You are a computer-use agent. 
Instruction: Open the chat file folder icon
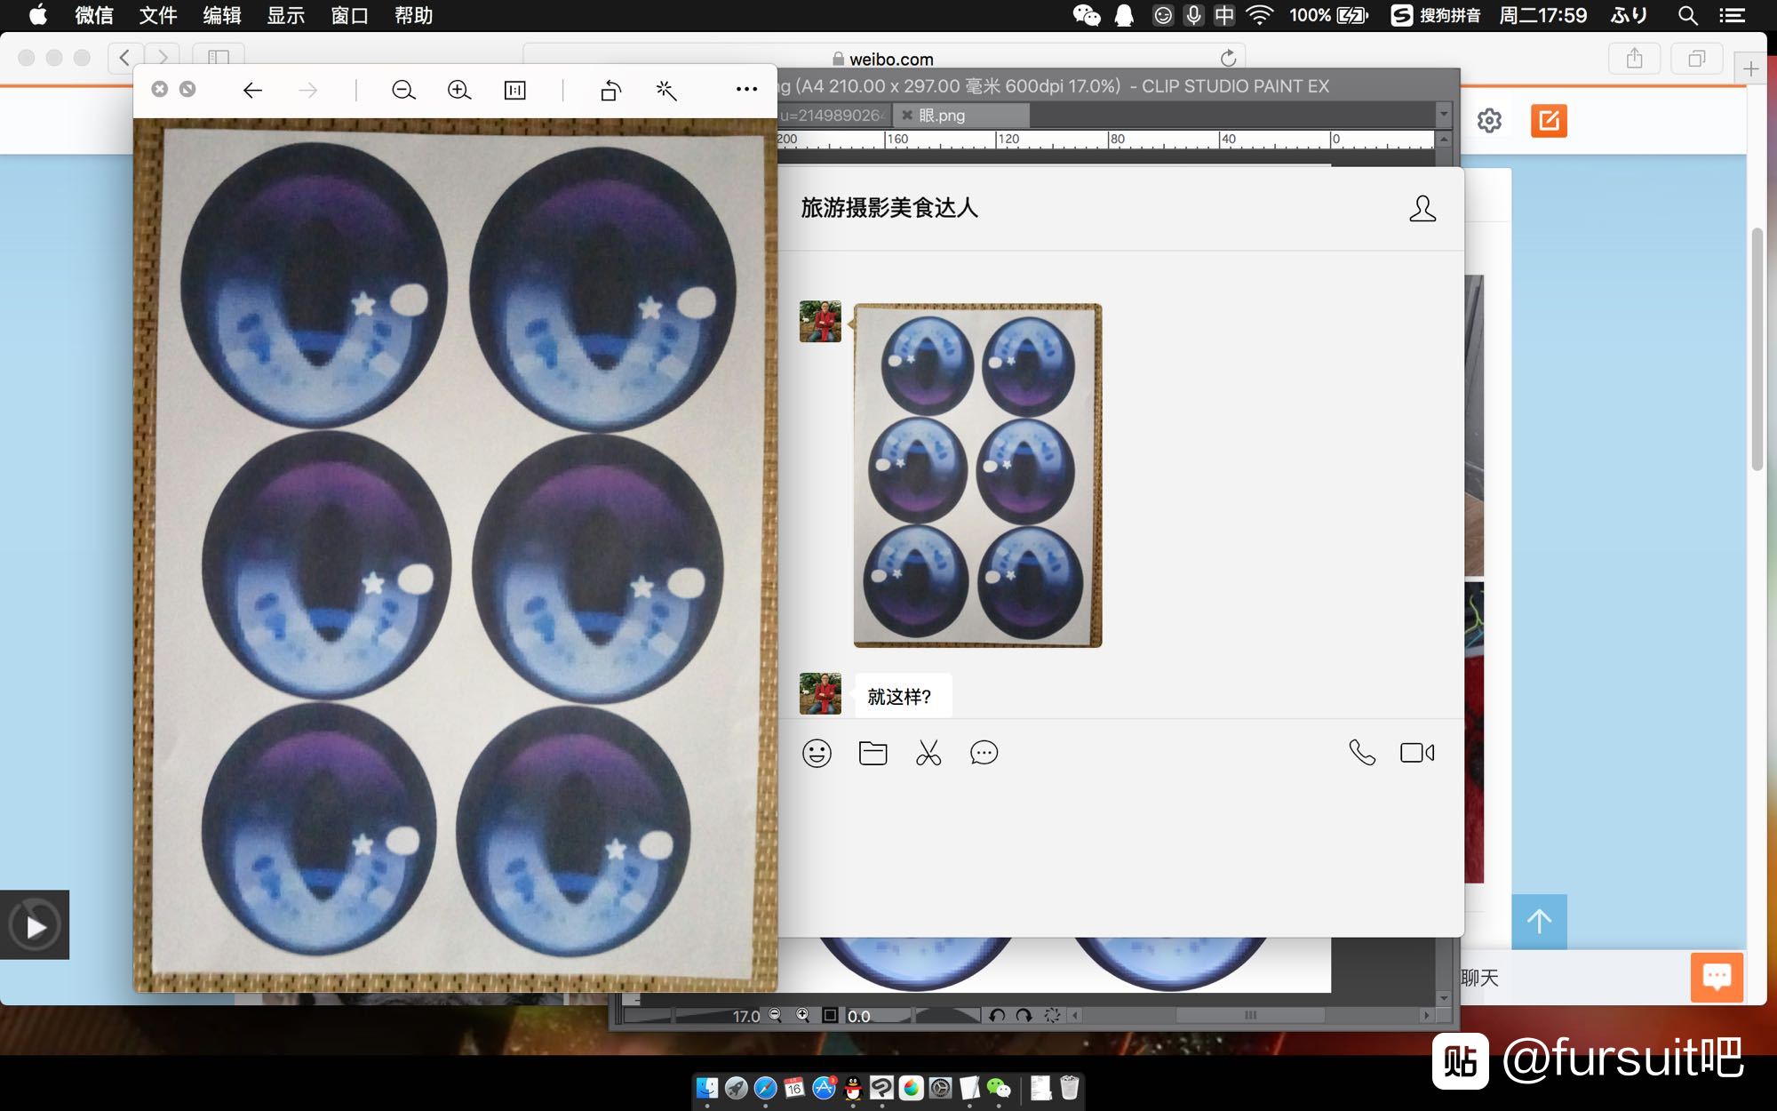[x=873, y=753]
